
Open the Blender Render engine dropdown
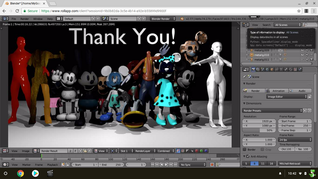[163, 19]
